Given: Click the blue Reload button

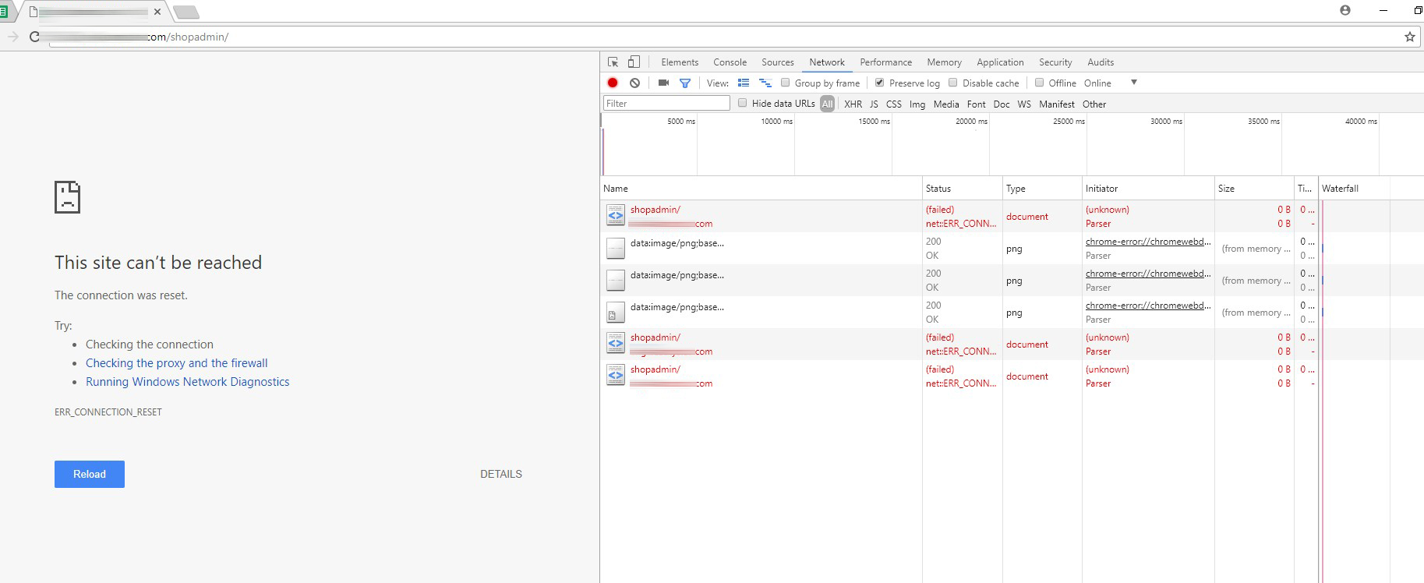Looking at the screenshot, I should pyautogui.click(x=90, y=474).
